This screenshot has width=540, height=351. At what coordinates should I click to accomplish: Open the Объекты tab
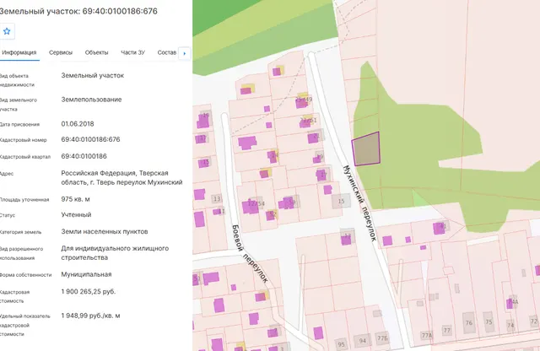point(96,52)
